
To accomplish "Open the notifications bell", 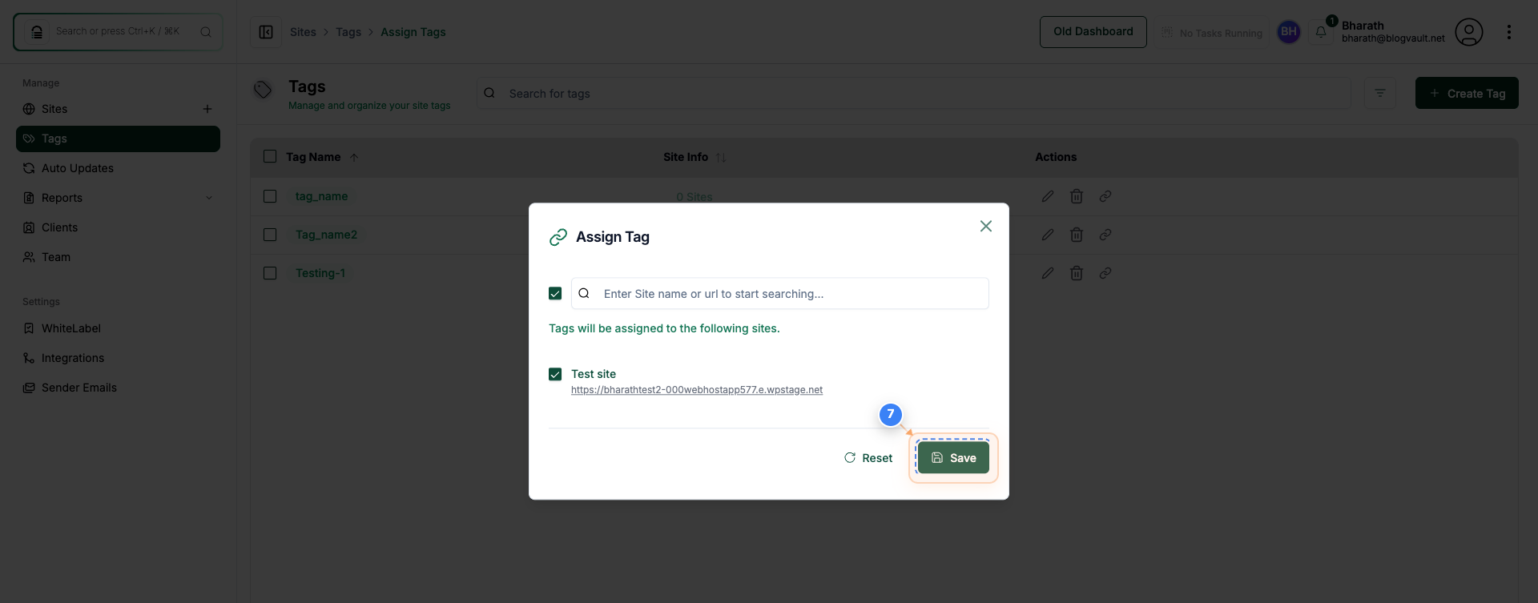I will (x=1321, y=32).
